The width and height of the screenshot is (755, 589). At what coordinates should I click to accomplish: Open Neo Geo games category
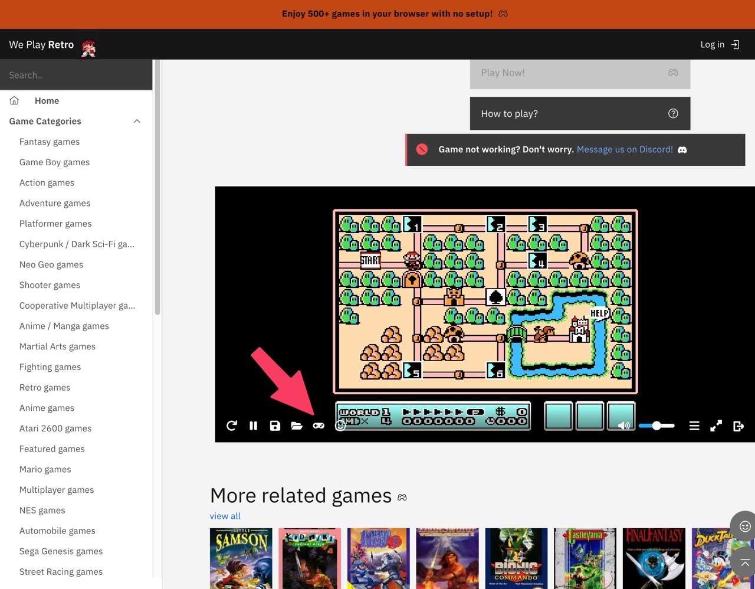(x=51, y=264)
